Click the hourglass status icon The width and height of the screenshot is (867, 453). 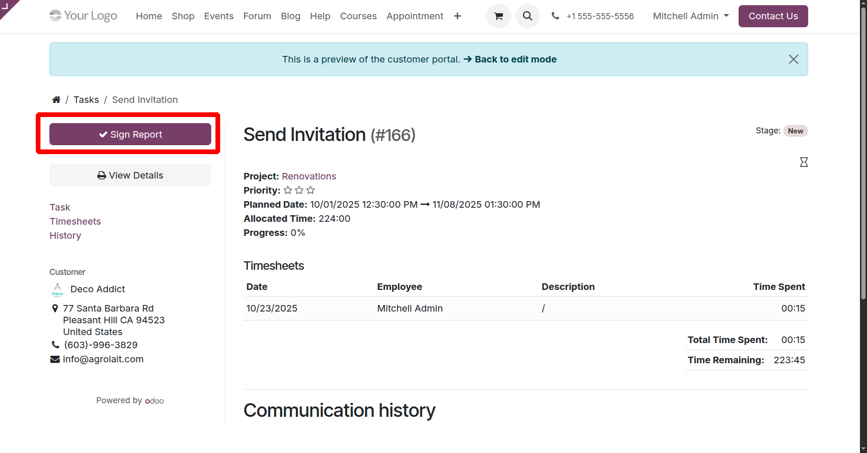tap(803, 162)
